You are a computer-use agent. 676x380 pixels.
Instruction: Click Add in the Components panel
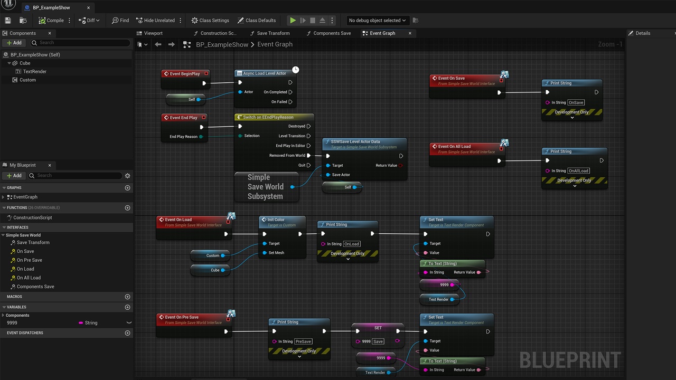(x=14, y=43)
